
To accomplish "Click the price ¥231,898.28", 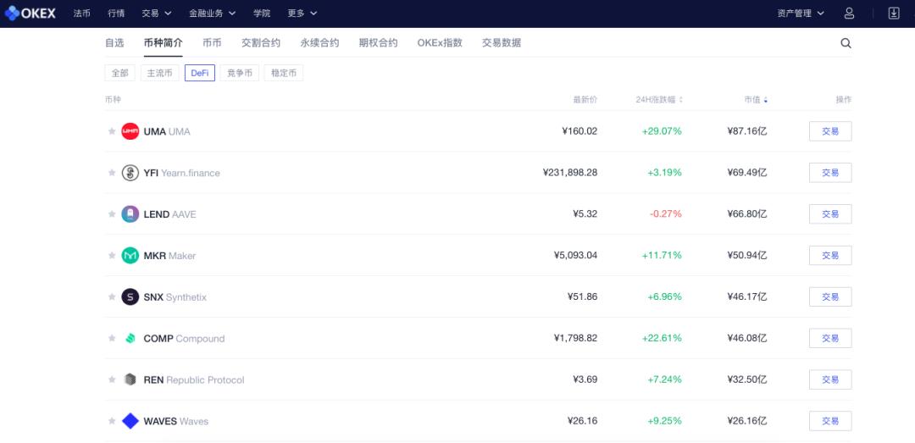I will [569, 173].
